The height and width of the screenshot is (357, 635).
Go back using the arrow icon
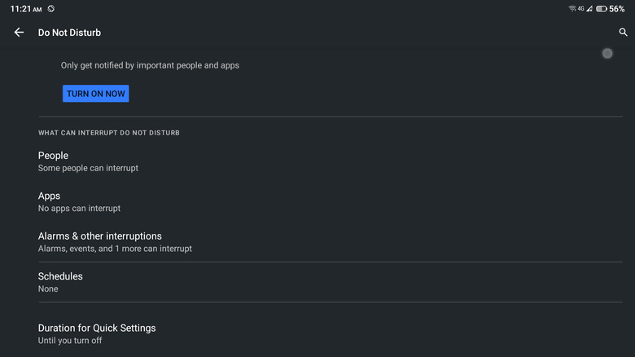pyautogui.click(x=19, y=33)
